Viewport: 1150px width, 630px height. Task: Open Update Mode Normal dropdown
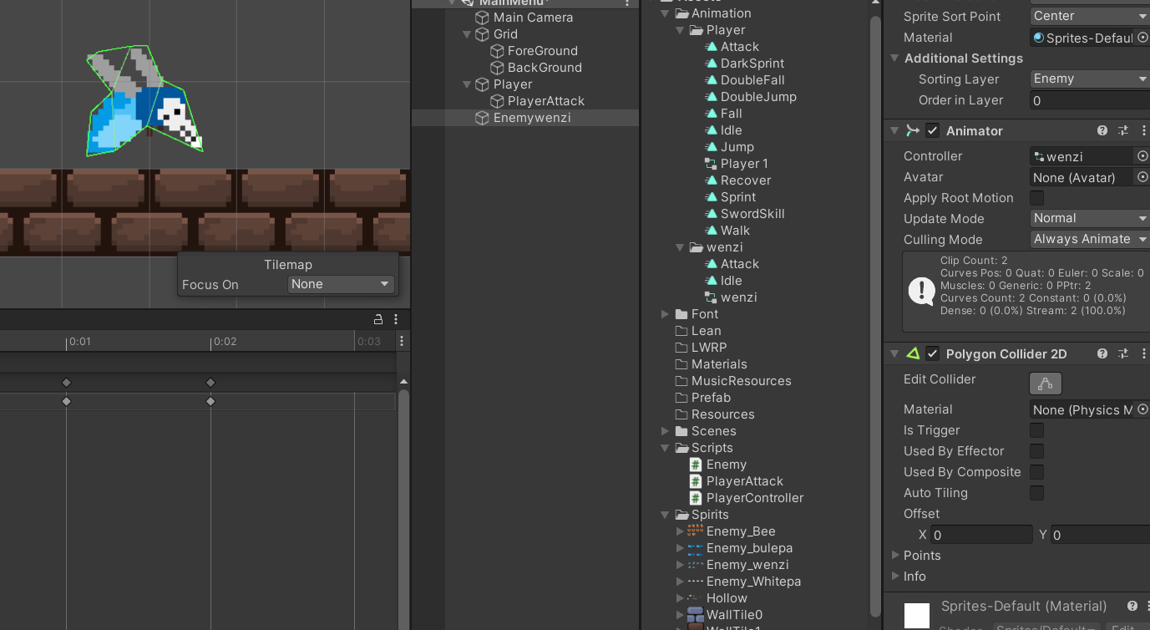coord(1090,218)
